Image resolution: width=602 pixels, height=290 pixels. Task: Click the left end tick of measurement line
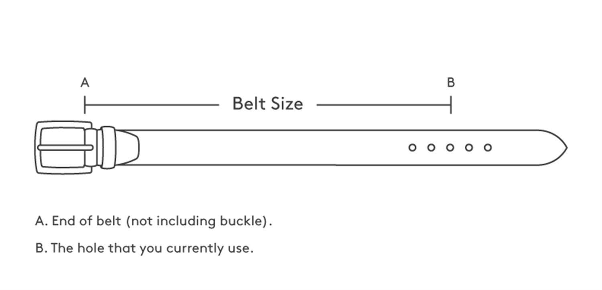pos(85,105)
